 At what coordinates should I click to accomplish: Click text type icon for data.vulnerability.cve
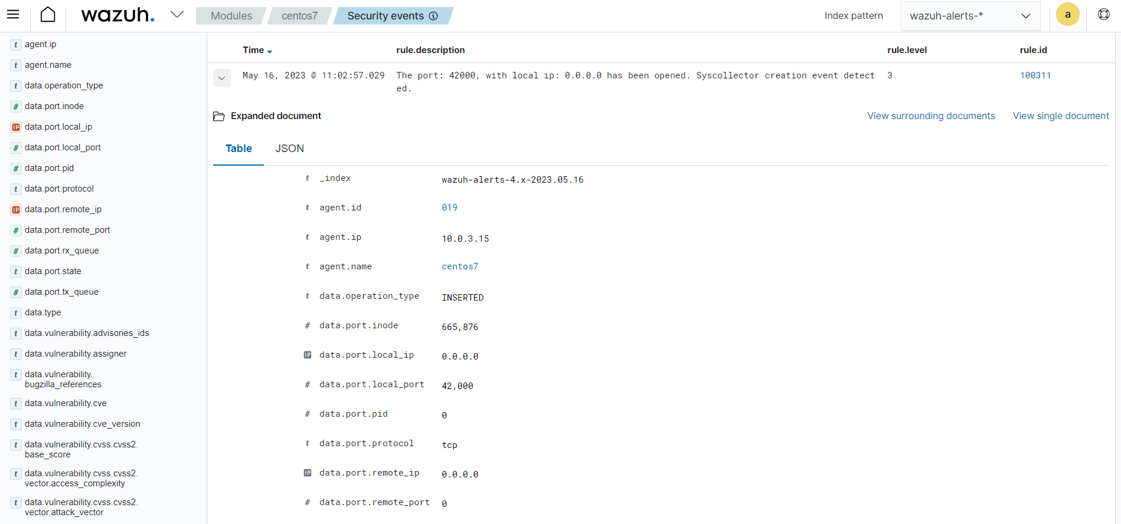pyautogui.click(x=16, y=404)
